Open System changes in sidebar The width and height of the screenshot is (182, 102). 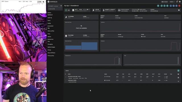coord(51,47)
